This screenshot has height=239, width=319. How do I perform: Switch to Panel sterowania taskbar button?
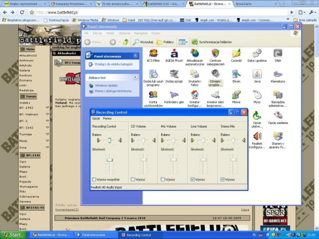pos(97,235)
